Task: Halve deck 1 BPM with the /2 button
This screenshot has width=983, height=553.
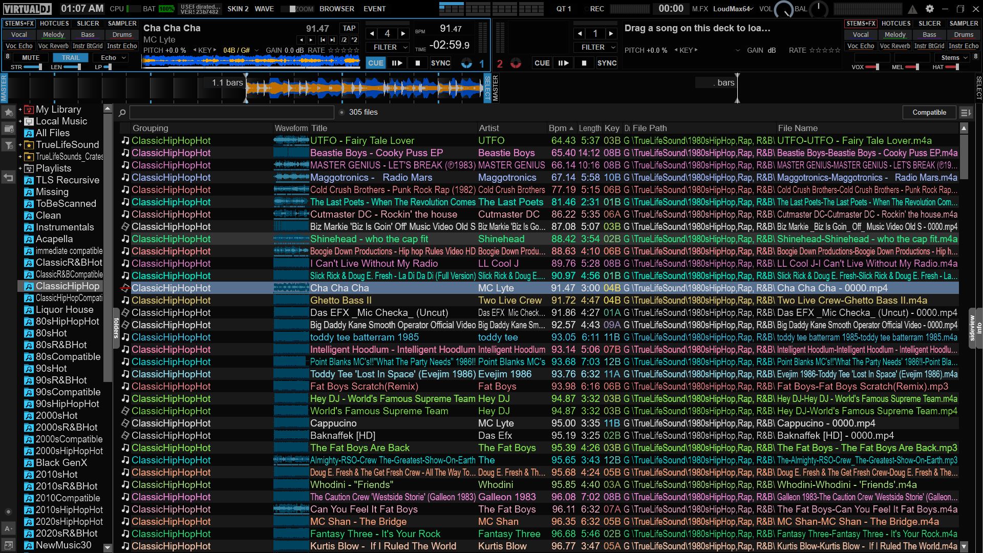Action: click(344, 40)
